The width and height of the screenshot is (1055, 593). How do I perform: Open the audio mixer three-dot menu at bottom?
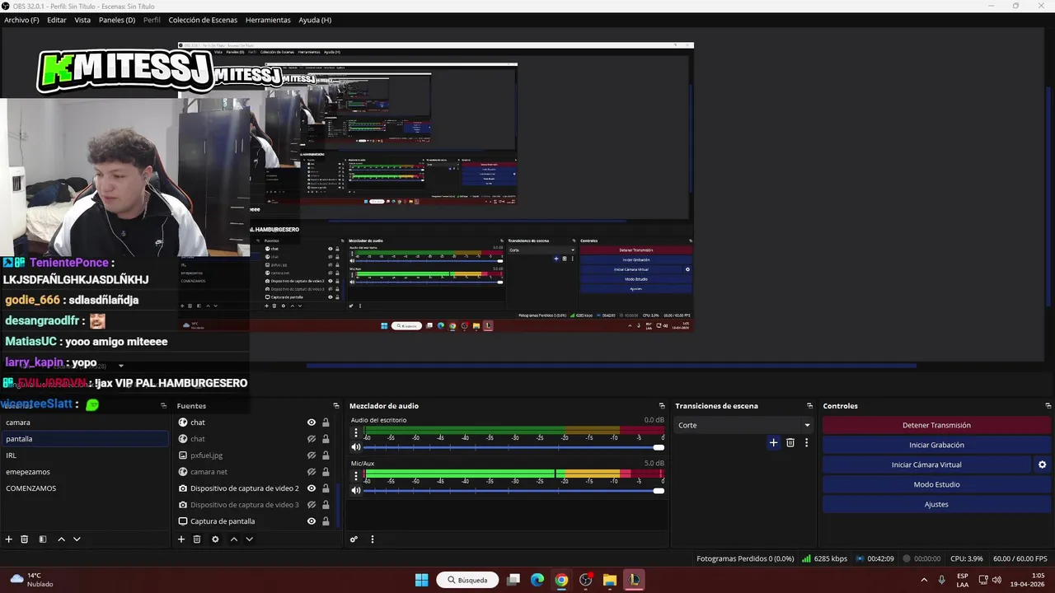coord(372,539)
